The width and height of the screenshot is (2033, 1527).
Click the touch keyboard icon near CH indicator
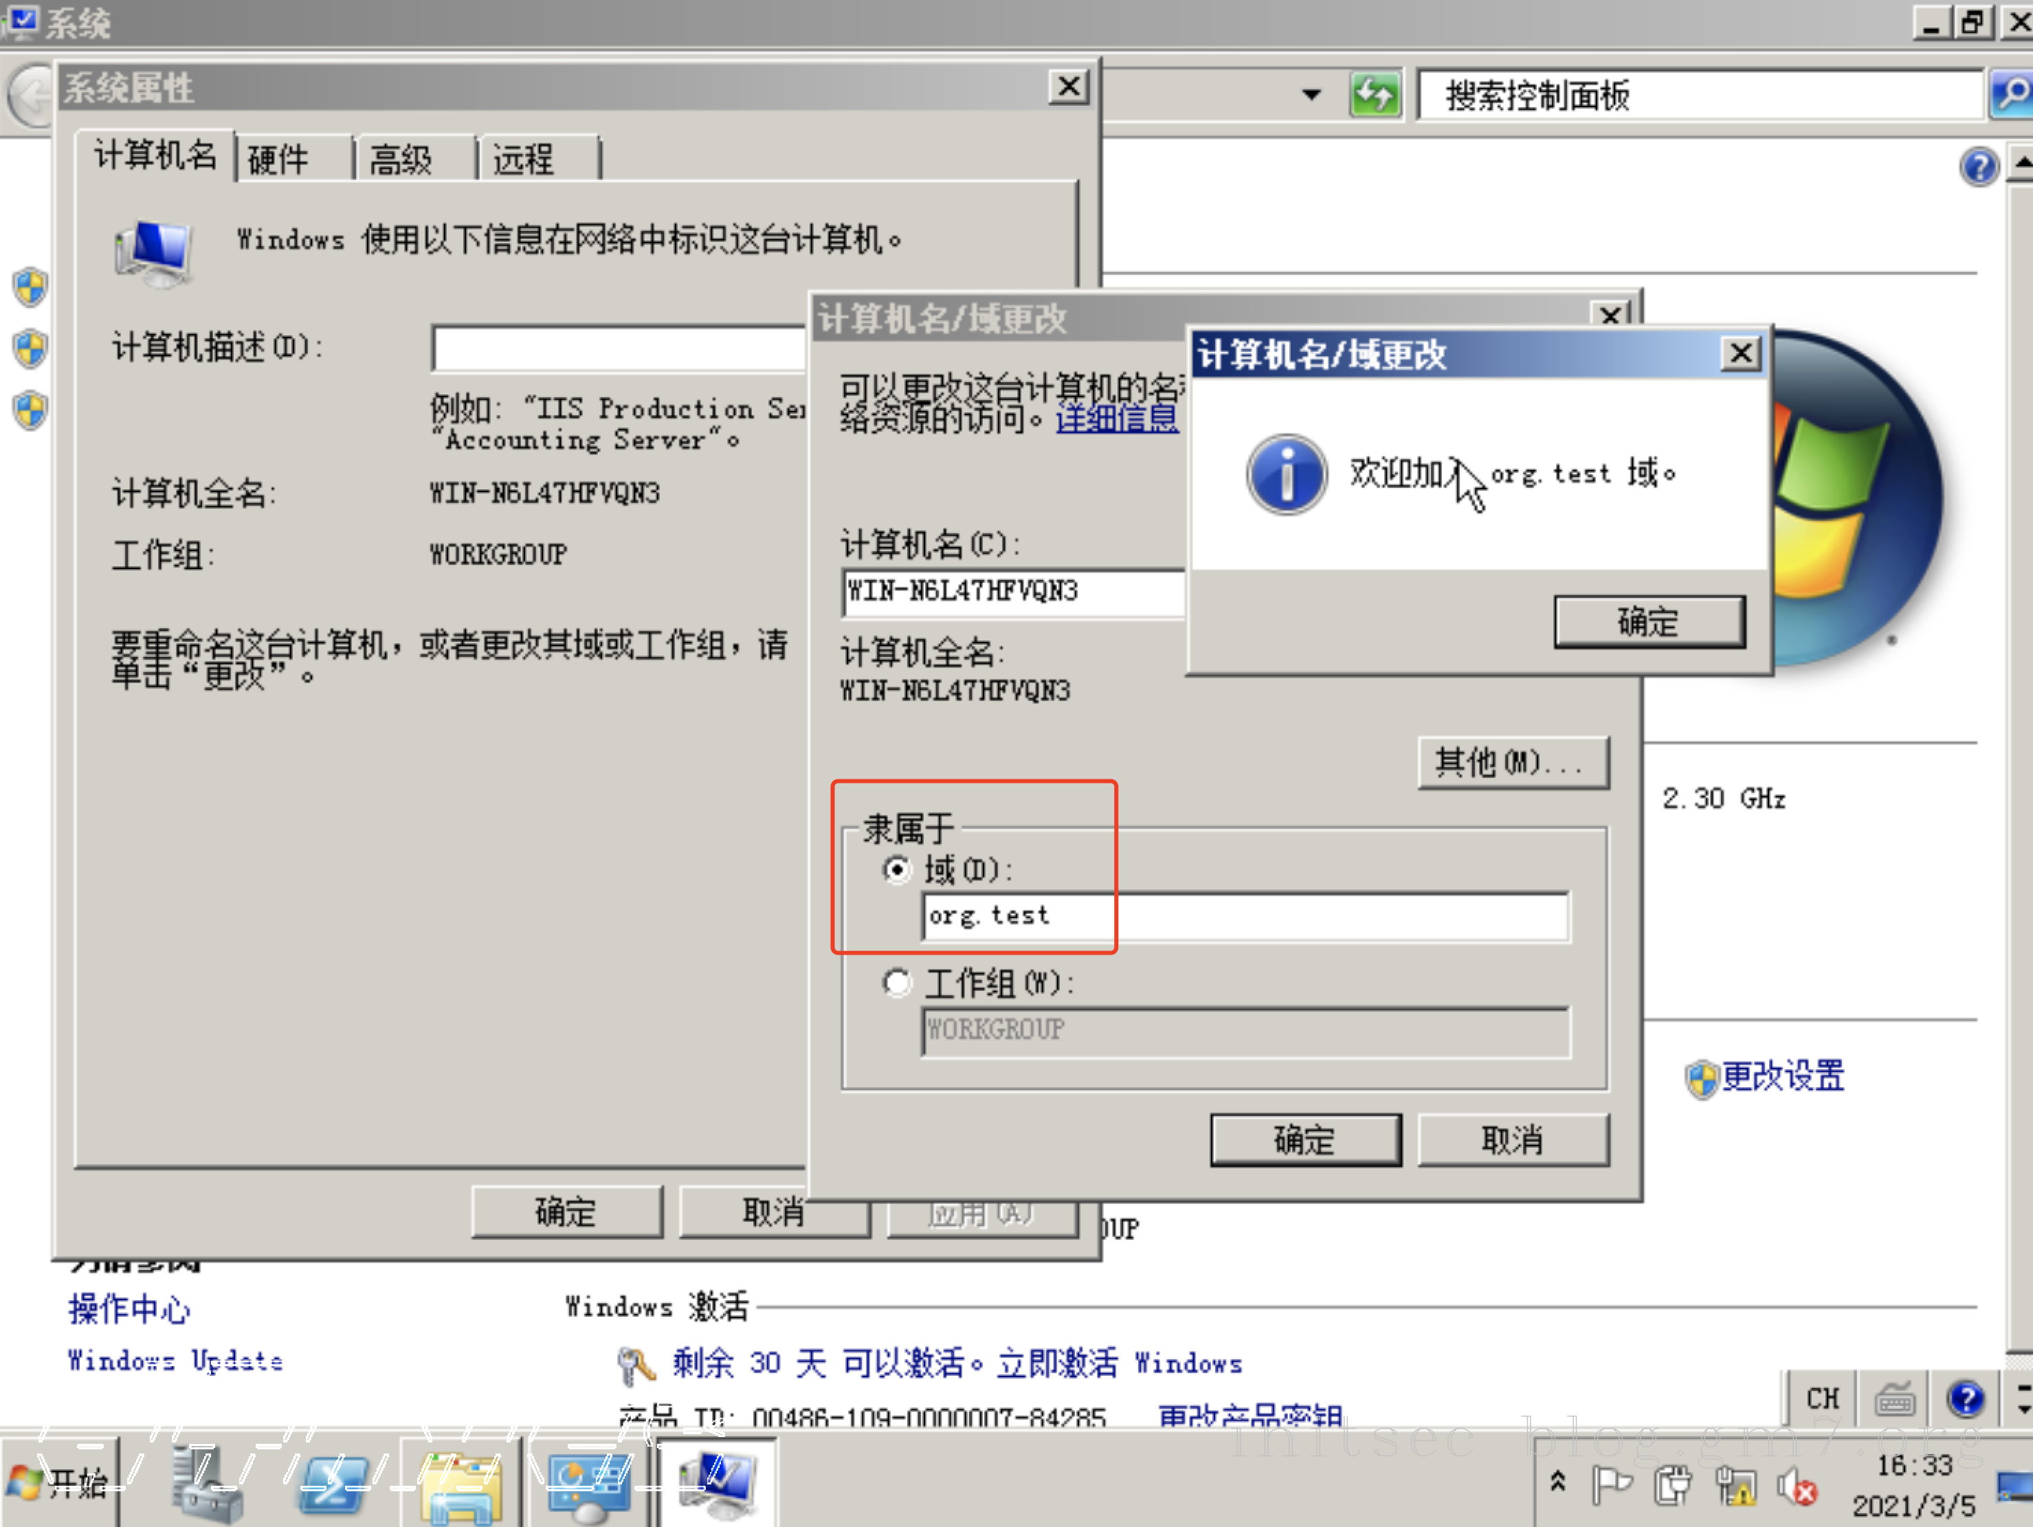click(1895, 1398)
